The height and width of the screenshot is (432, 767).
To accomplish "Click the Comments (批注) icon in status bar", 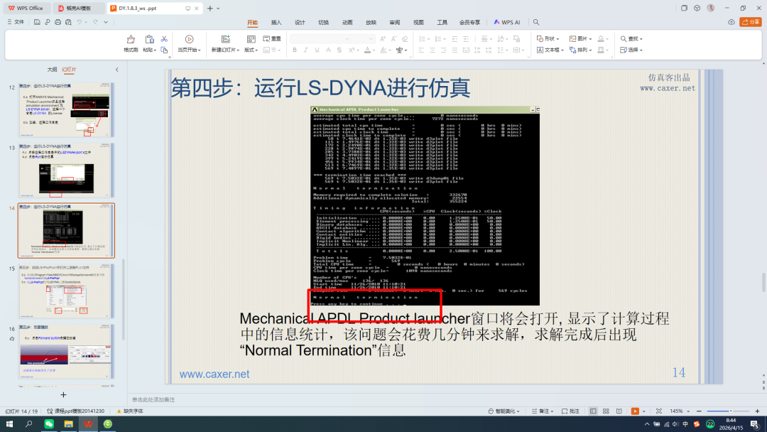I will point(565,411).
